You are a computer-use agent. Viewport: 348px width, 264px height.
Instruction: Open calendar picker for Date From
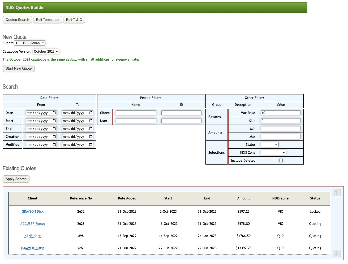pyautogui.click(x=54, y=113)
